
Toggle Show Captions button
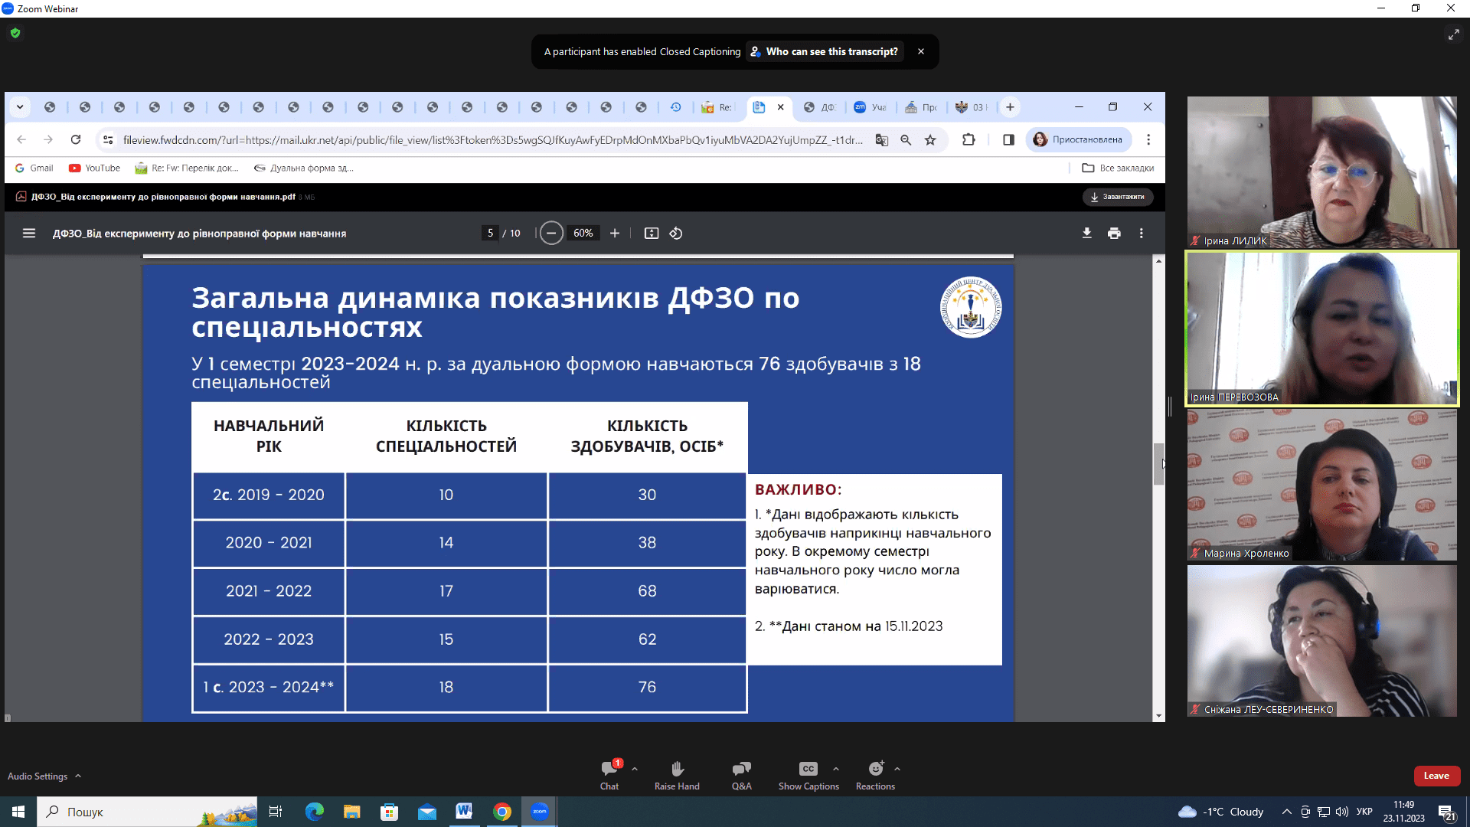click(808, 770)
